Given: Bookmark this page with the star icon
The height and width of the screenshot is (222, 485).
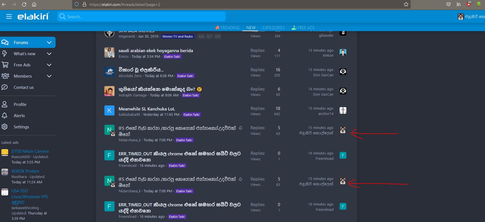Looking at the screenshot, I should coord(406,4).
